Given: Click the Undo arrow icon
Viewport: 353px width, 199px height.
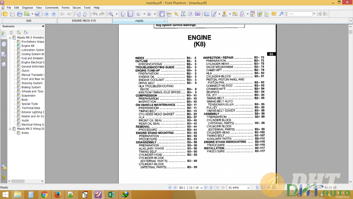Looking at the screenshot, I should click(x=95, y=14).
